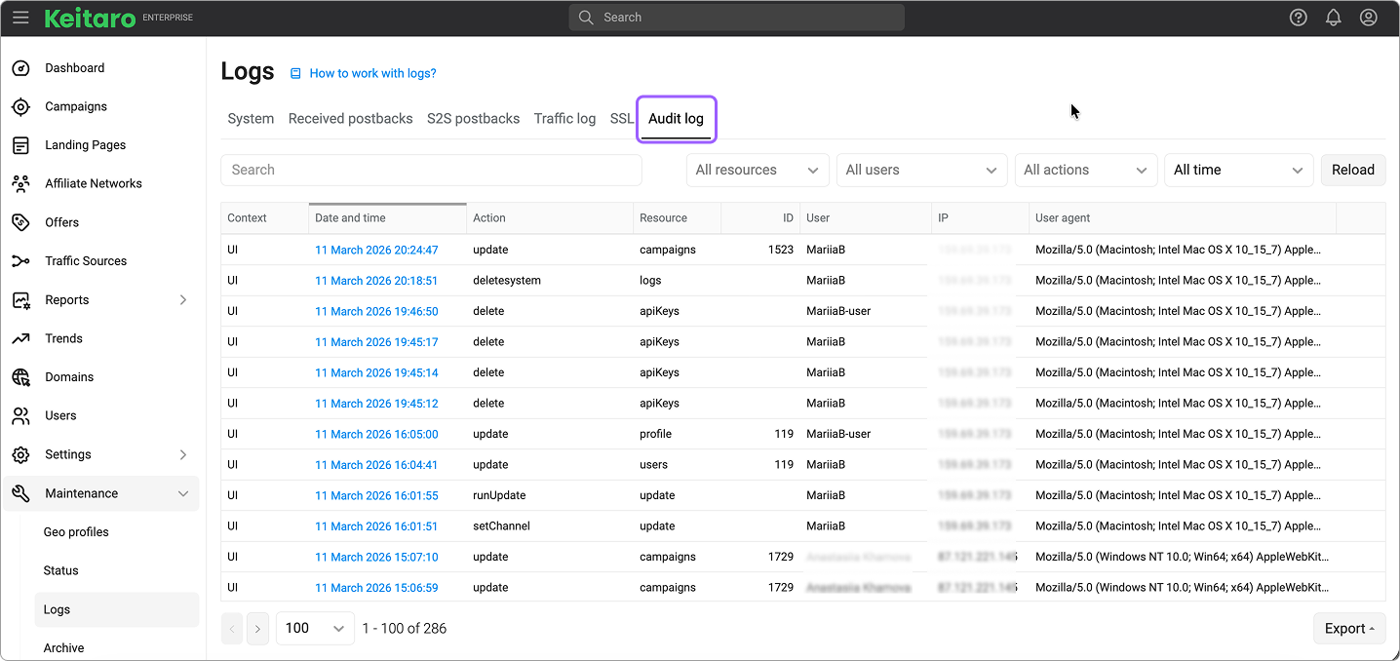Open the All time filter dropdown
The height and width of the screenshot is (661, 1400).
(1238, 170)
